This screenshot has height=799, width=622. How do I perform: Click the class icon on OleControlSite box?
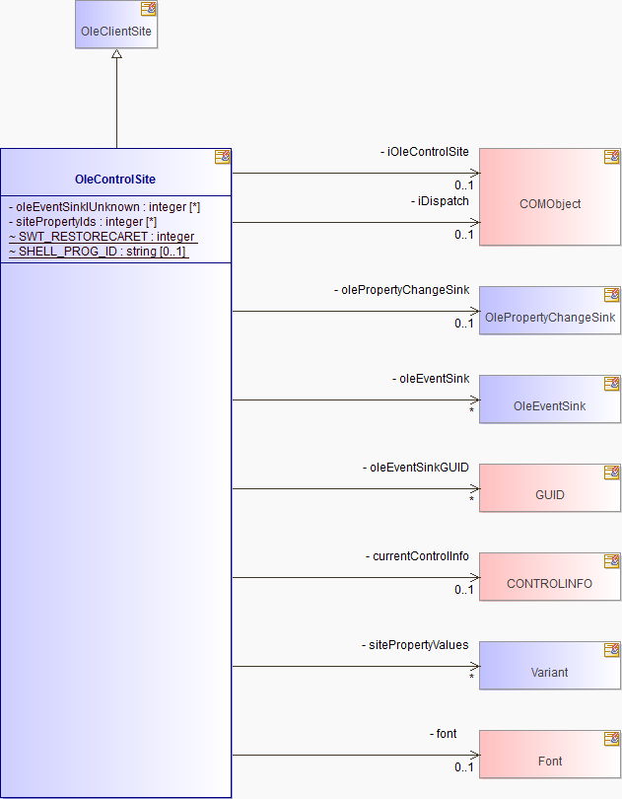[222, 157]
